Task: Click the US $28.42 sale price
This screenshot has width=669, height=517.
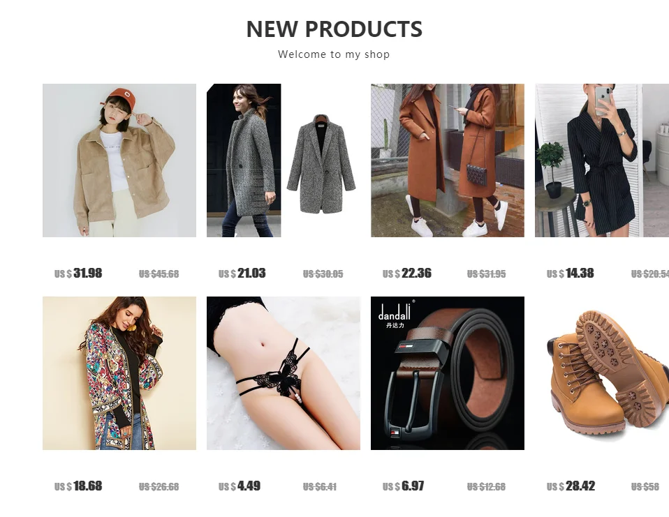Action: [571, 486]
